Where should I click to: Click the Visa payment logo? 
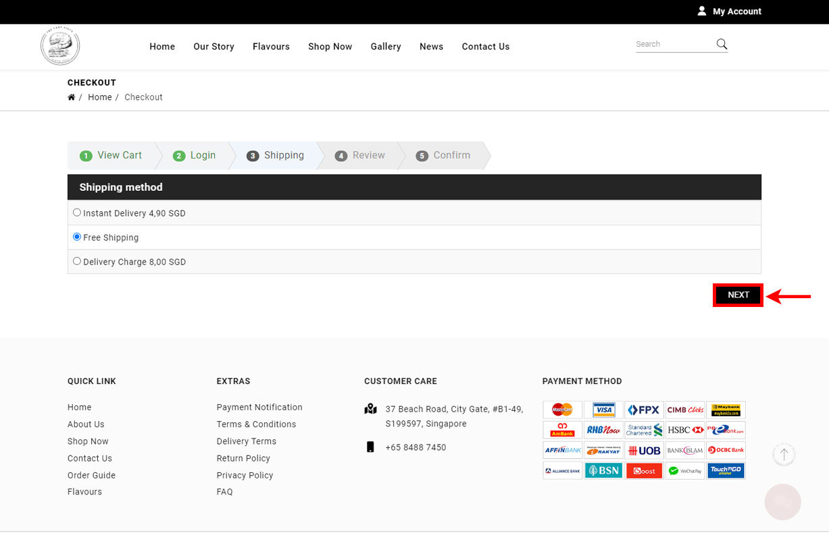tap(603, 410)
